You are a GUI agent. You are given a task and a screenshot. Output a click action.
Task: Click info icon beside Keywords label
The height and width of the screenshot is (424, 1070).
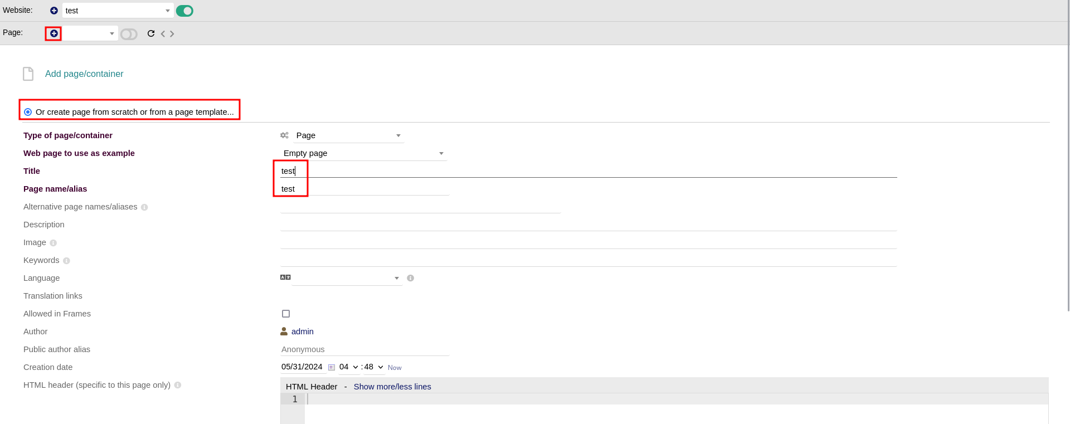pos(66,261)
